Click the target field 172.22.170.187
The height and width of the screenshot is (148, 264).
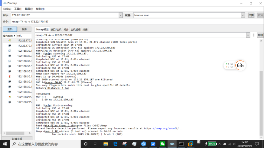point(65,15)
